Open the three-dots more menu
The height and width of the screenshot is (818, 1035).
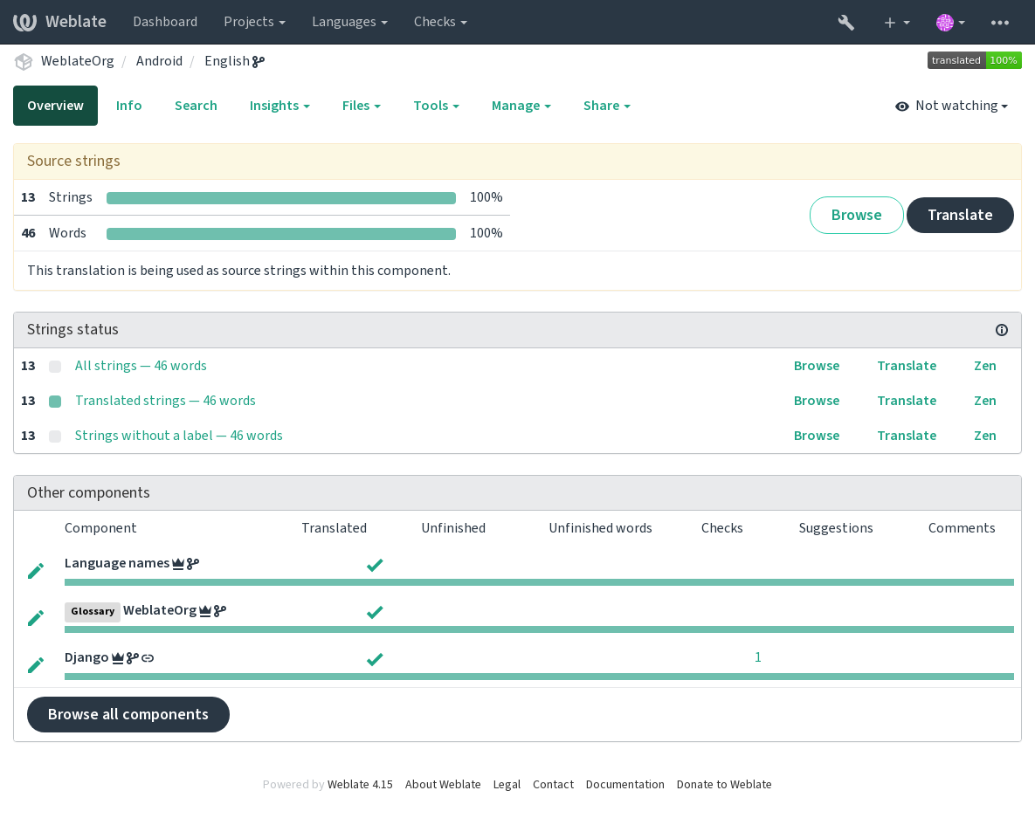pos(999,23)
